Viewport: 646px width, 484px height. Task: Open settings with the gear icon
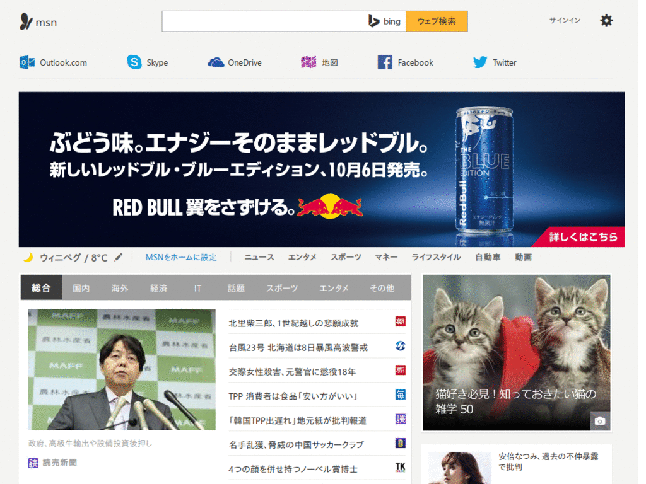(606, 21)
